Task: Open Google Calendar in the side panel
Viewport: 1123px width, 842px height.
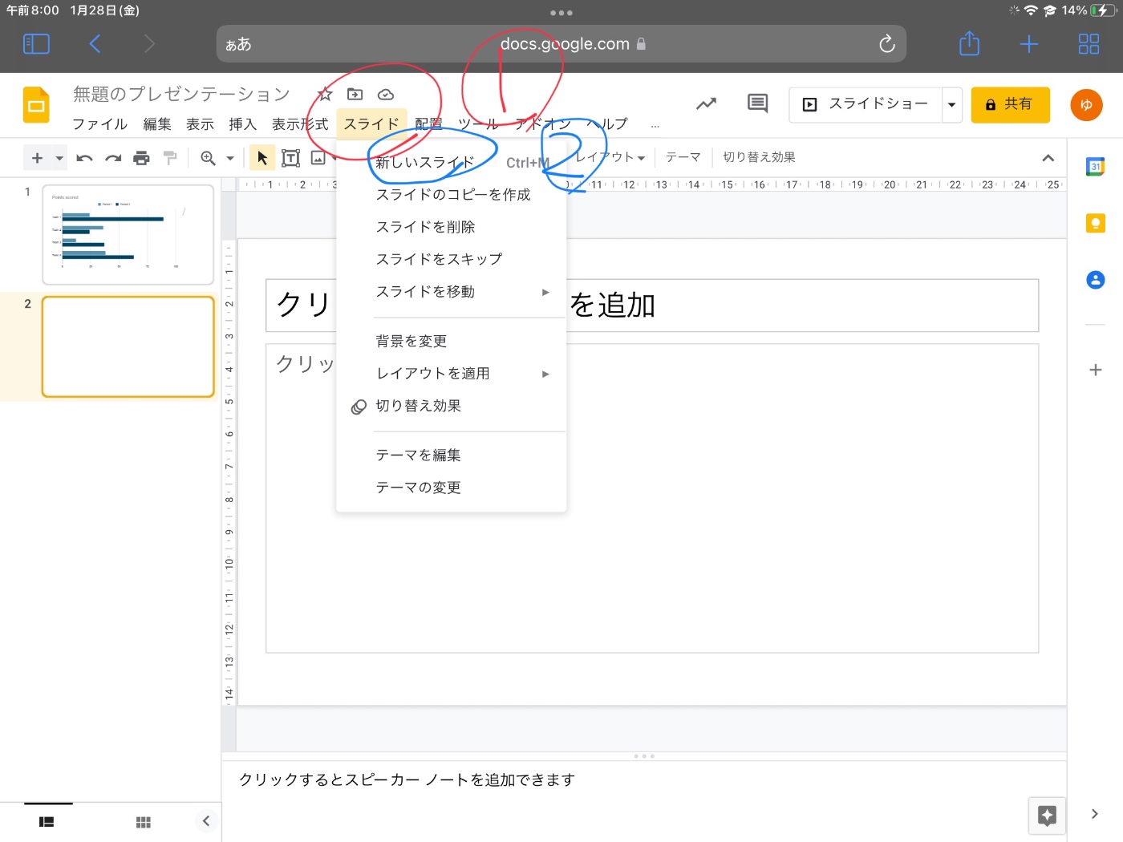Action: [x=1095, y=167]
